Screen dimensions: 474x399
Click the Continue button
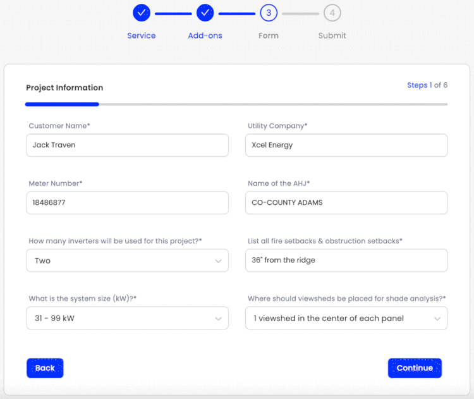tap(415, 368)
